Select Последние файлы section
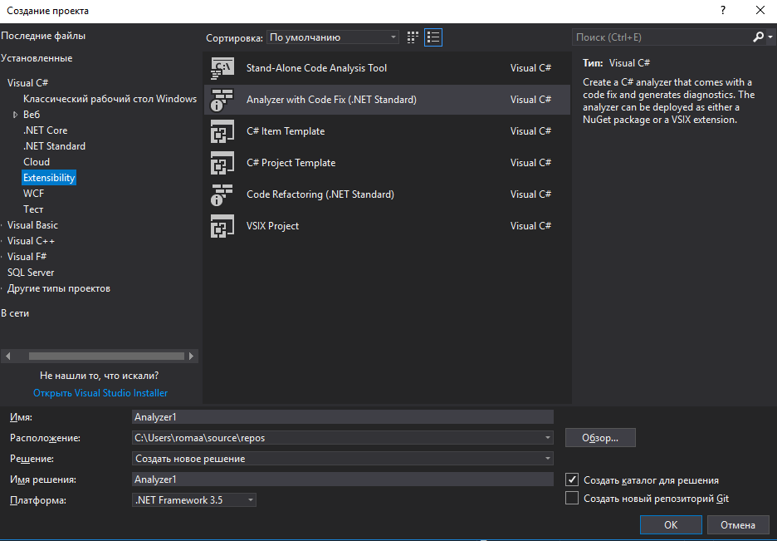Viewport: 777px width, 541px height. (x=43, y=36)
